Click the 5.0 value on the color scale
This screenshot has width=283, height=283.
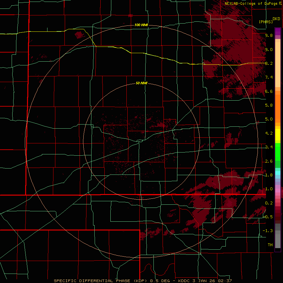(x=269, y=119)
